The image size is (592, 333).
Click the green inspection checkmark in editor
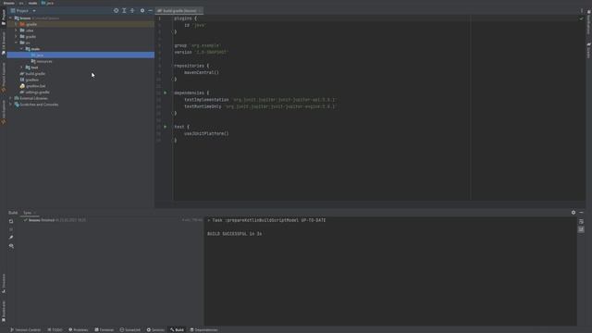coord(581,18)
